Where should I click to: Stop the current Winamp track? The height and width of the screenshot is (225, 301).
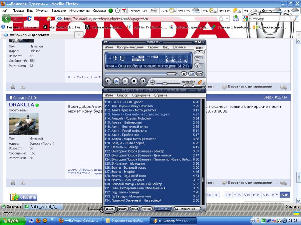coord(134,81)
